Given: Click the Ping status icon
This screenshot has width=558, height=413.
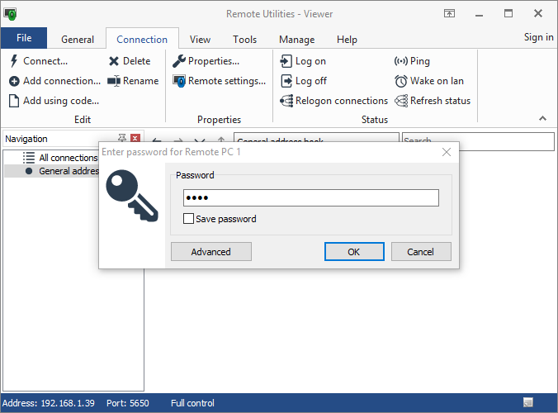Looking at the screenshot, I should (401, 61).
